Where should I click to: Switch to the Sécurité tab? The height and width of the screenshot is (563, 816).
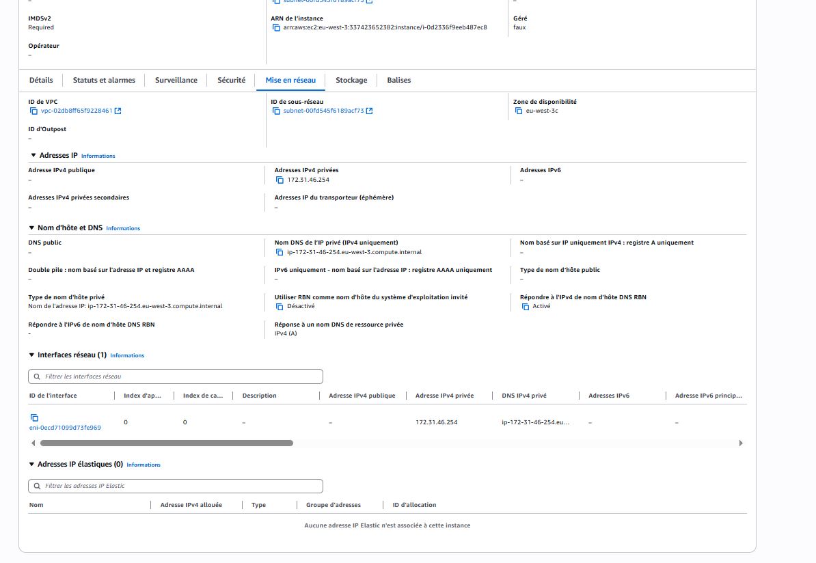[x=231, y=81]
